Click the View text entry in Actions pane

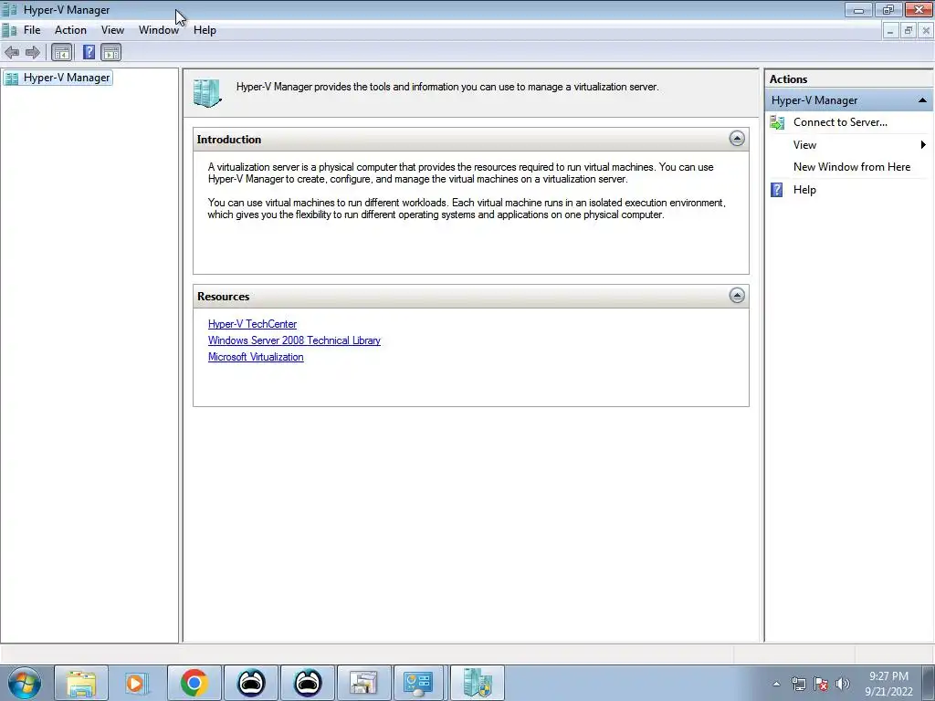click(804, 145)
